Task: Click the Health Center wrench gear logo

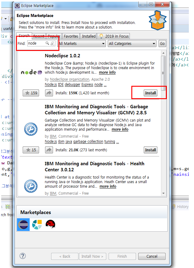Action: coord(31,186)
